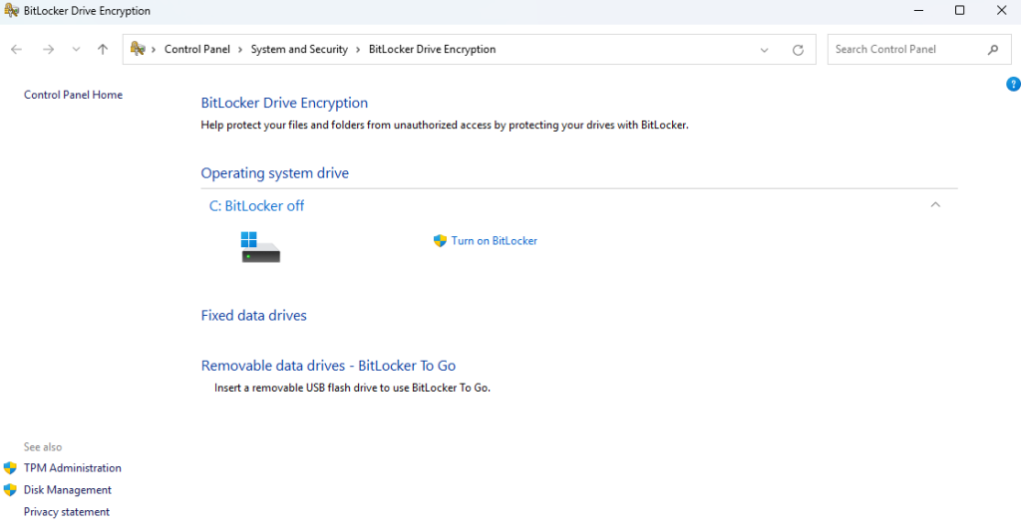The width and height of the screenshot is (1021, 532).
Task: Open address bar history dropdown
Action: click(765, 50)
